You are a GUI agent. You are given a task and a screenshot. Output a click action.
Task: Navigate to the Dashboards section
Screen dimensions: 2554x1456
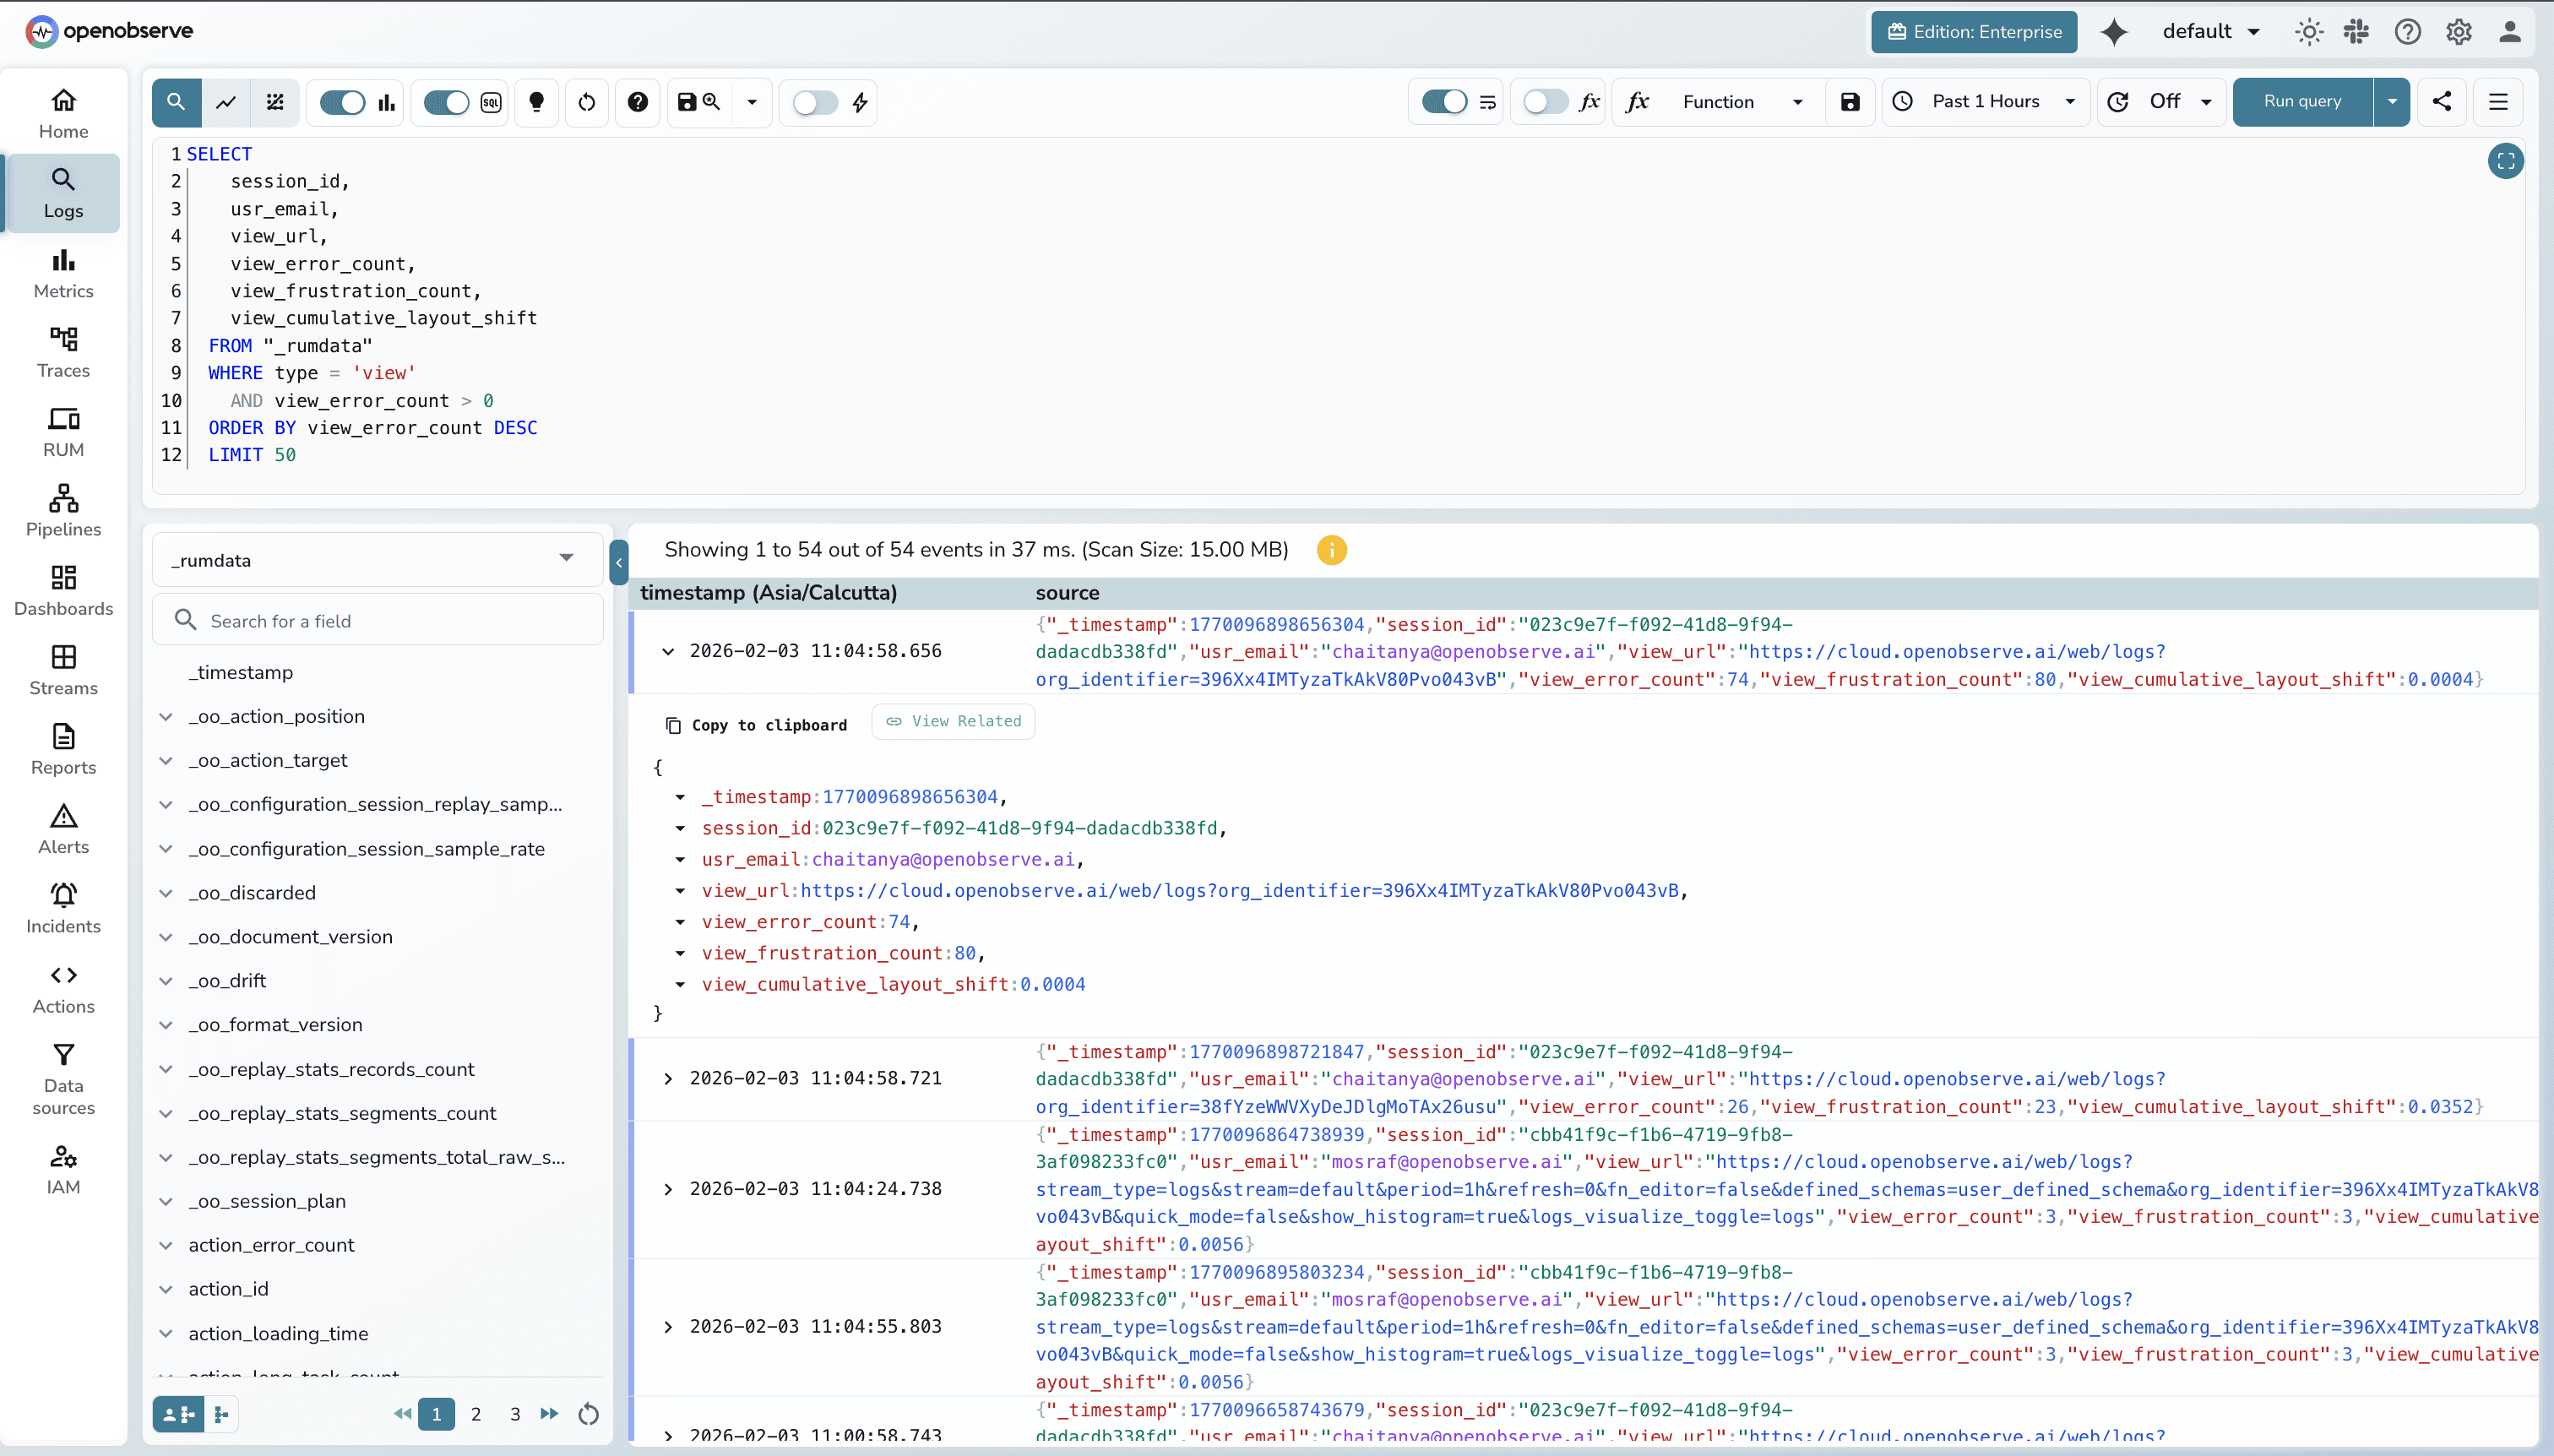tap(62, 589)
